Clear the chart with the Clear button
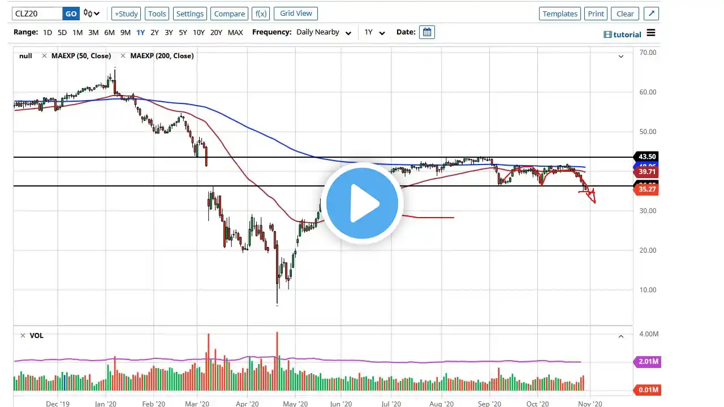 [x=625, y=14]
